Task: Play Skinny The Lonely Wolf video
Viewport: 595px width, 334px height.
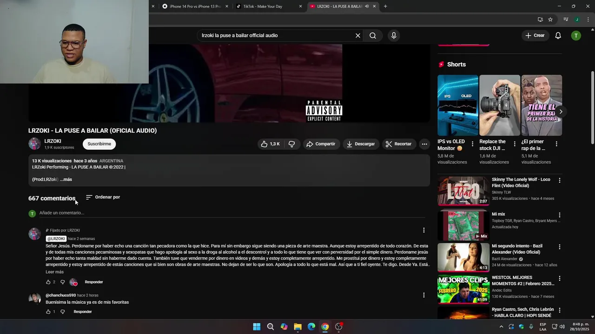Action: click(463, 191)
